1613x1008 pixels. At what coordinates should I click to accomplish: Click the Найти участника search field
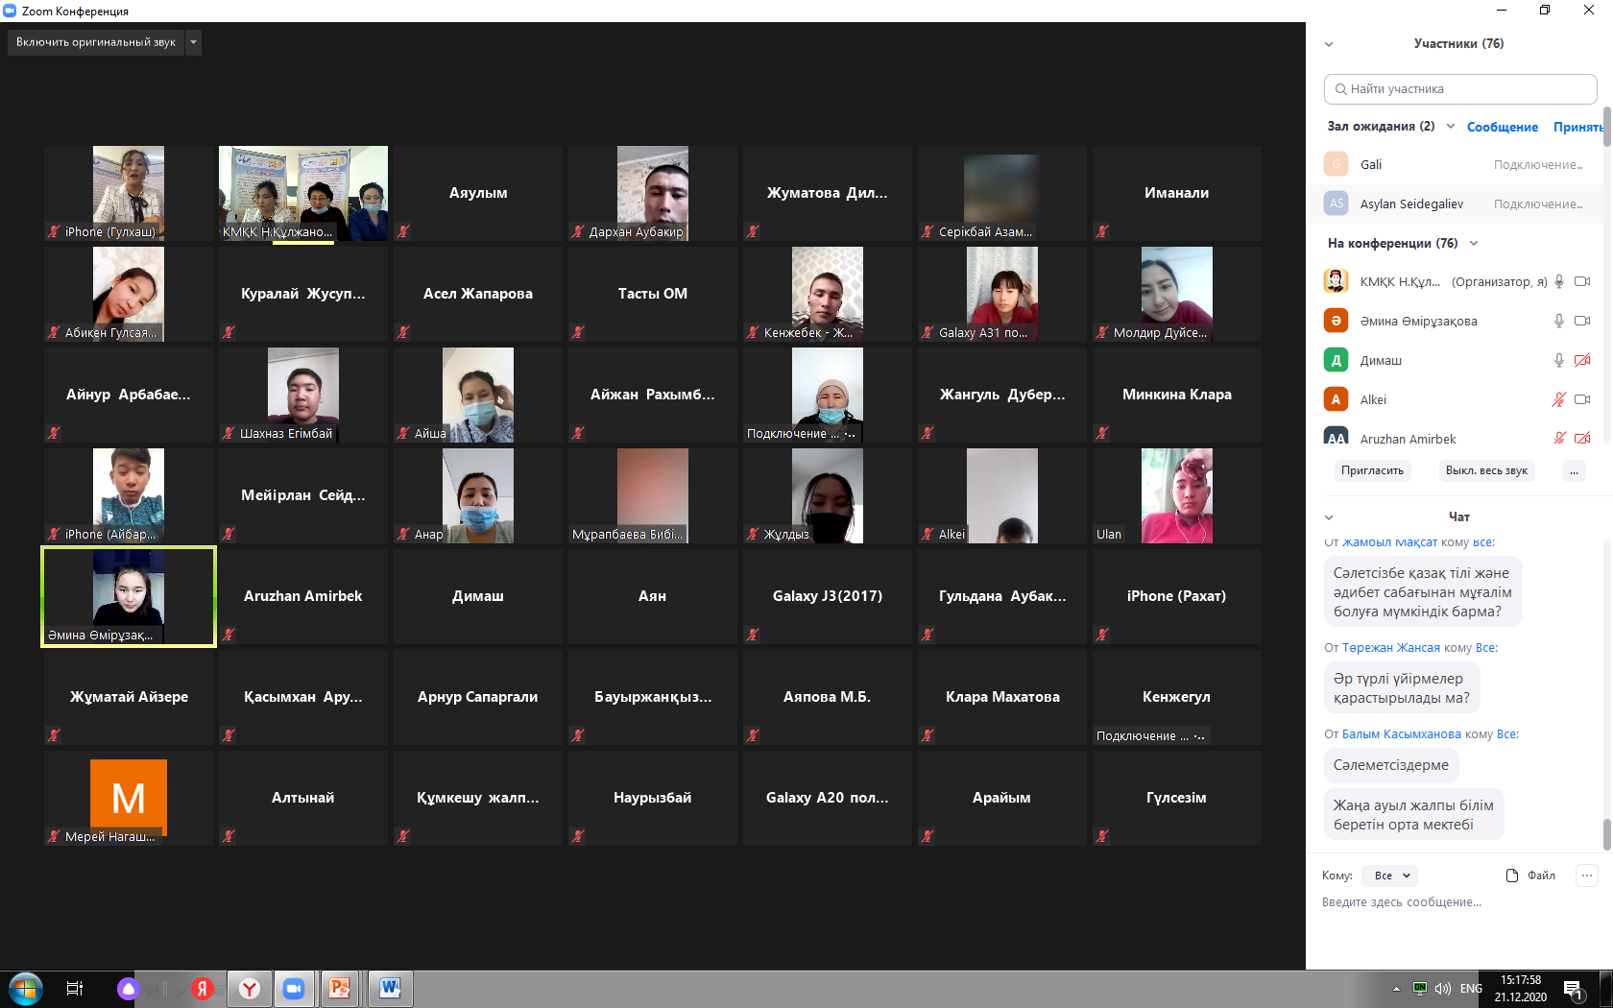point(1459,89)
